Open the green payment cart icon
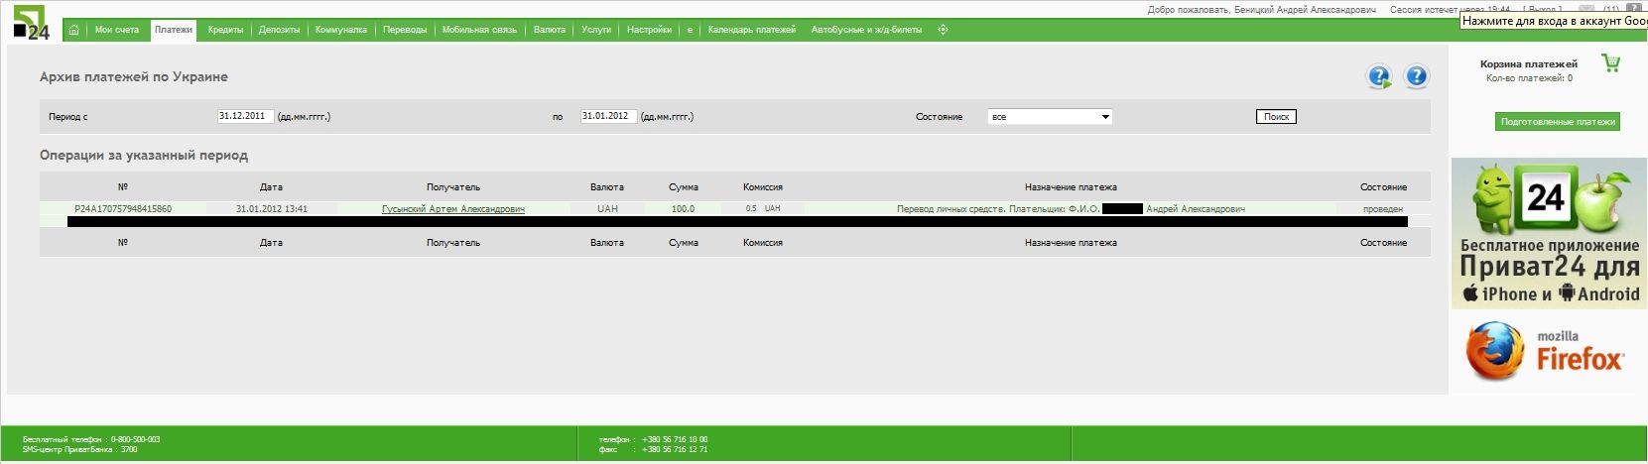Viewport: 1648px width, 464px height. (1611, 63)
